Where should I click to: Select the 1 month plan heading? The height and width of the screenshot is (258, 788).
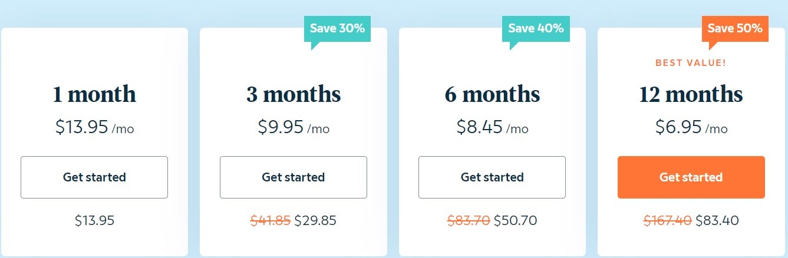[94, 94]
